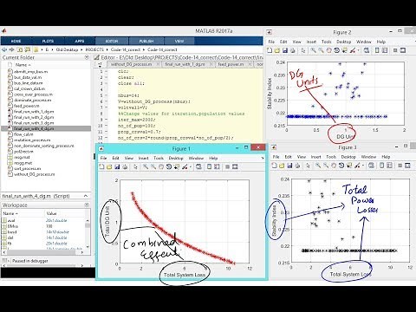Viewport: 416px width, 312px height.
Task: Switch to the PLOTS ribbon tab
Action: point(48,41)
